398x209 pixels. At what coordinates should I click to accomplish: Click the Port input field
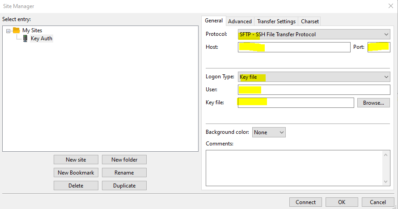[378, 47]
